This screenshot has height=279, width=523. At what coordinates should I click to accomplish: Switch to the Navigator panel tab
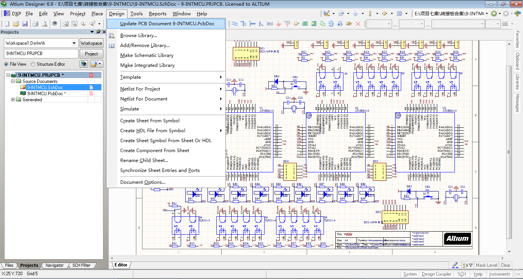(54, 265)
